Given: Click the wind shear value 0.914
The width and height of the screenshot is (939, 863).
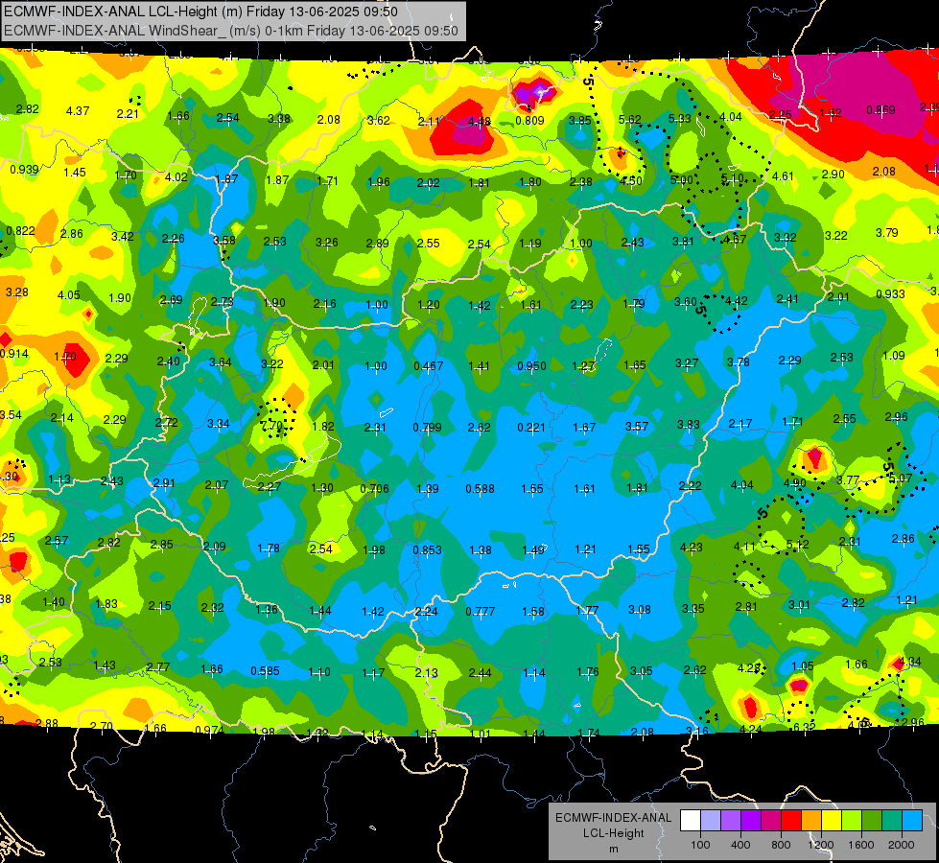Looking at the screenshot, I should tap(14, 354).
